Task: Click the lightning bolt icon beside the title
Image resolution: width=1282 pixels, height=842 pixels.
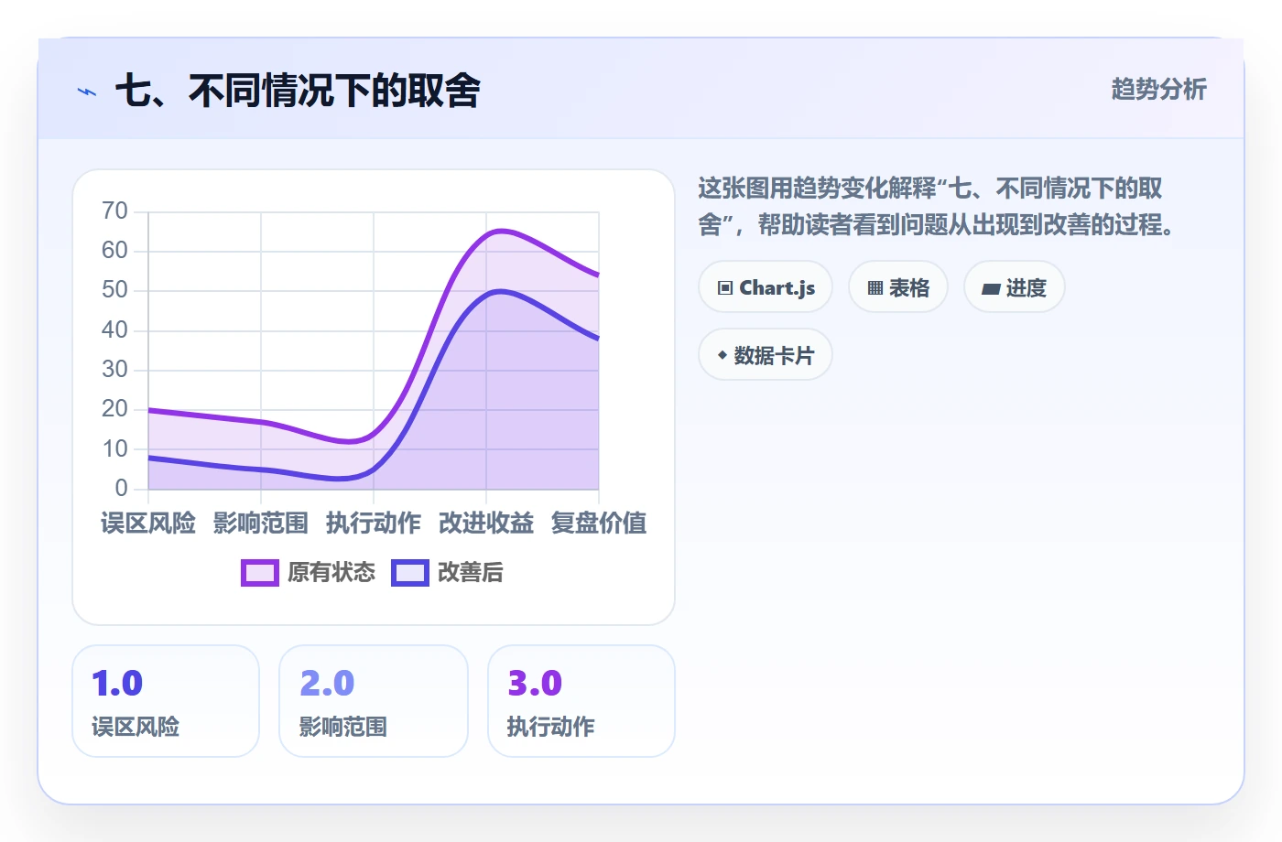Action: [87, 92]
